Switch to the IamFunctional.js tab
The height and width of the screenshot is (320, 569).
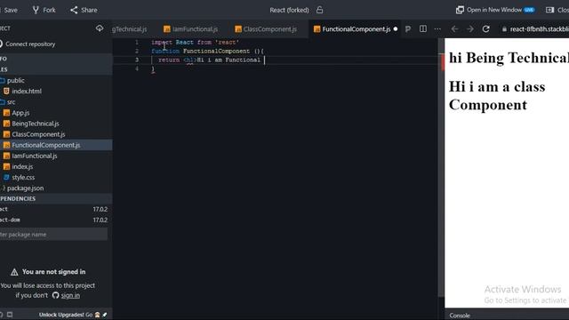click(191, 29)
